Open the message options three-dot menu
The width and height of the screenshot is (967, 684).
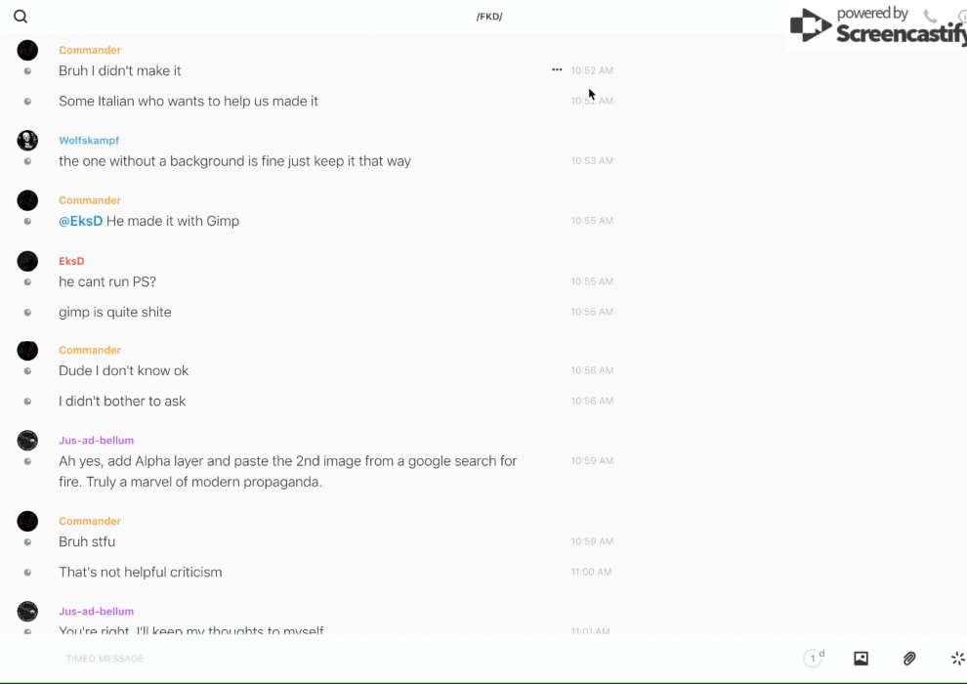[x=557, y=70]
